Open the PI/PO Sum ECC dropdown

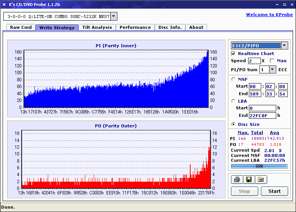click(272, 70)
